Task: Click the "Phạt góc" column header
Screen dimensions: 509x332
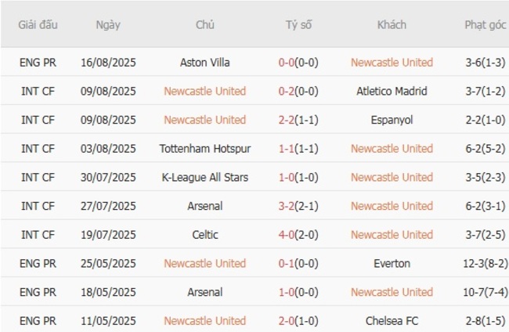Action: [486, 24]
